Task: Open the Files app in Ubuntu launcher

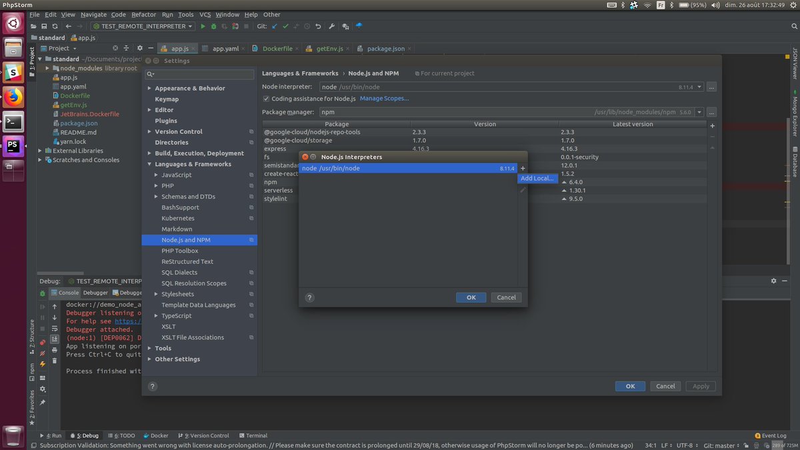Action: [13, 47]
